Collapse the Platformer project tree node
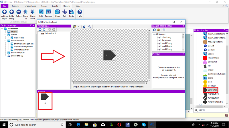Viewport: 229px width, 128px height. (x=2, y=29)
